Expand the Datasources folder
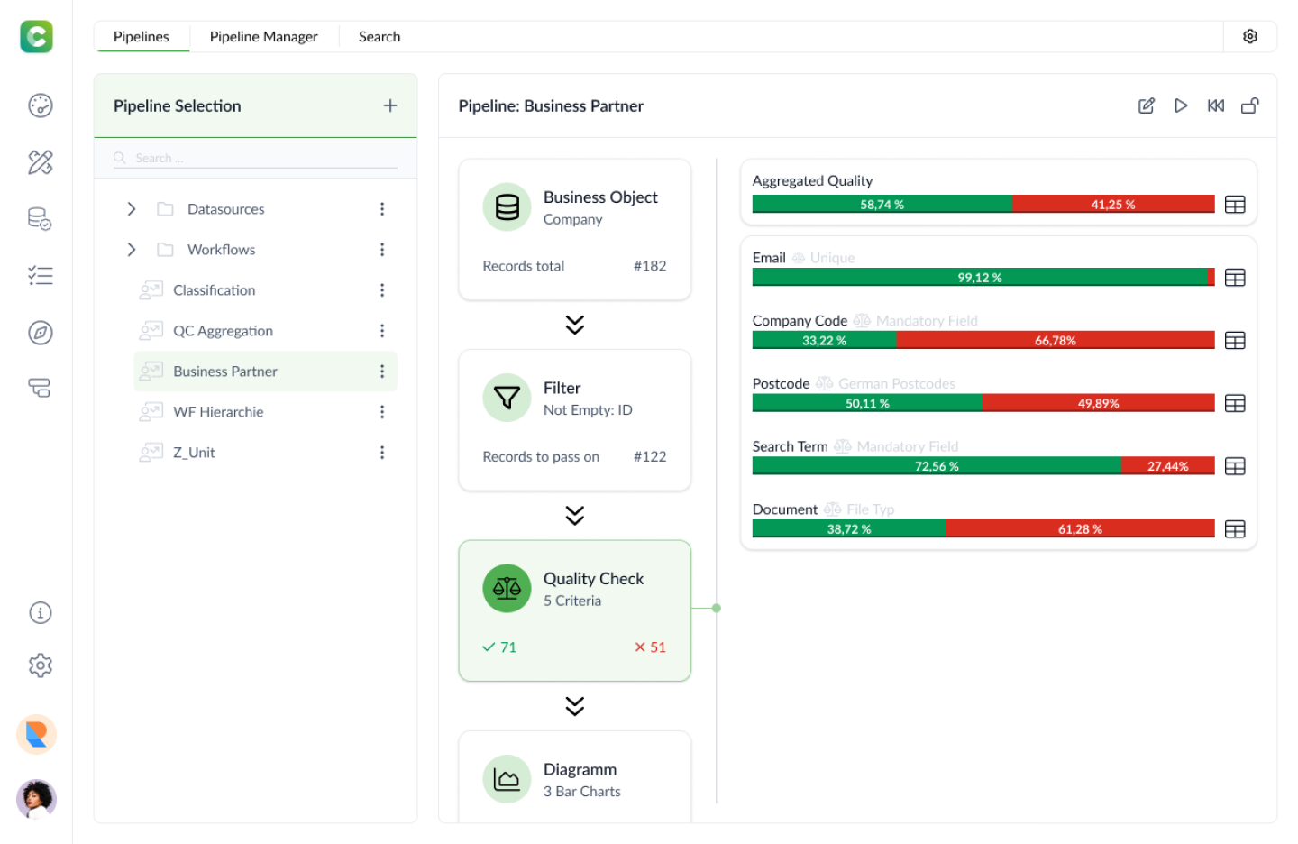This screenshot has height=844, width=1298. point(132,209)
